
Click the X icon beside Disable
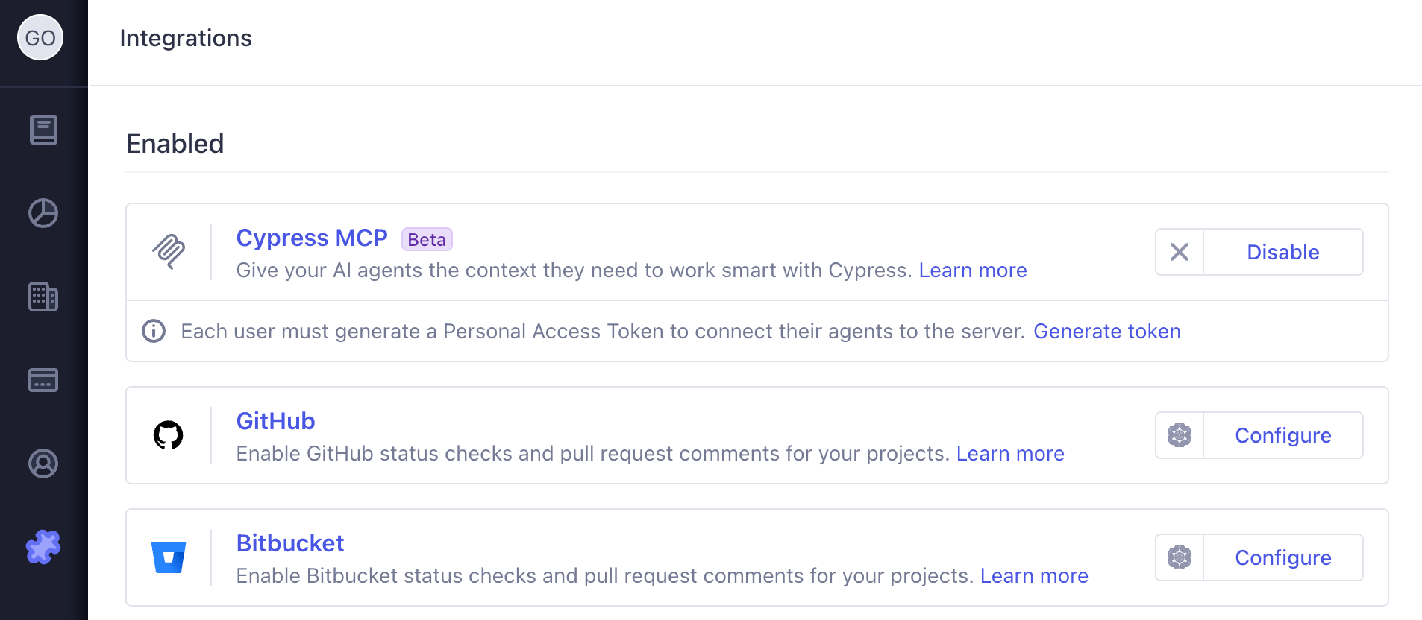click(1180, 252)
